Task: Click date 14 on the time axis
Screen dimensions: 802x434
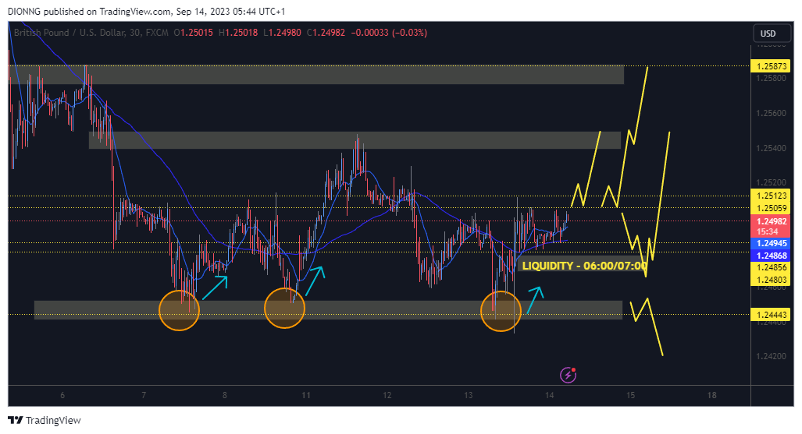Action: [549, 395]
